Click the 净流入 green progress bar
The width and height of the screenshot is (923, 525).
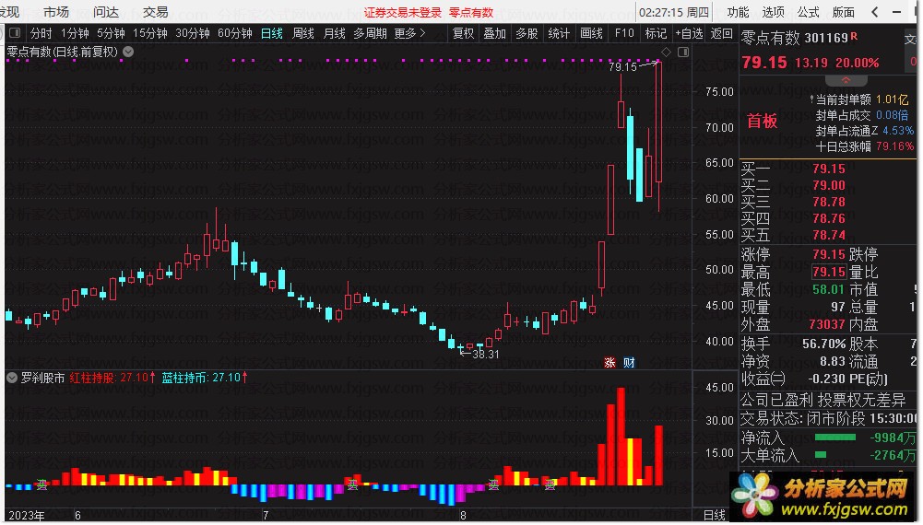[x=834, y=437]
